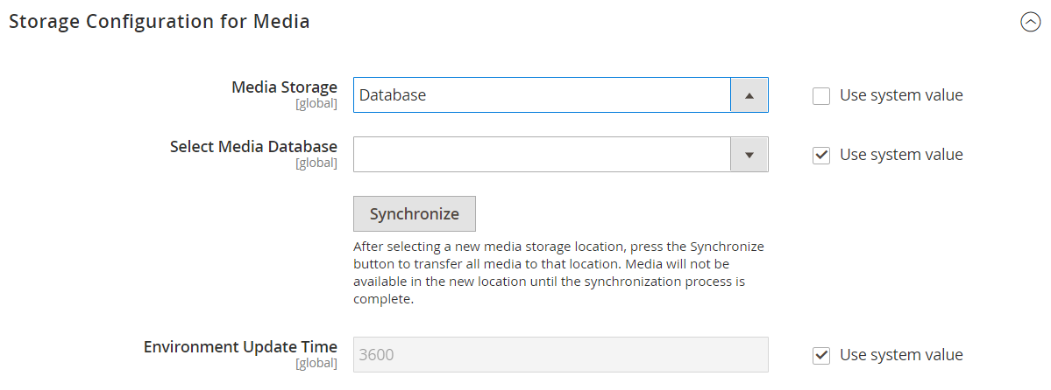The image size is (1051, 390).
Task: Click the Select Media Database field label
Action: (253, 146)
